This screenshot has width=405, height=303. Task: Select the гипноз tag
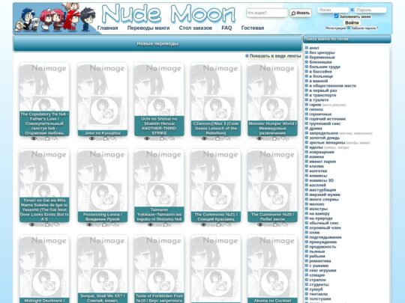click(x=316, y=109)
